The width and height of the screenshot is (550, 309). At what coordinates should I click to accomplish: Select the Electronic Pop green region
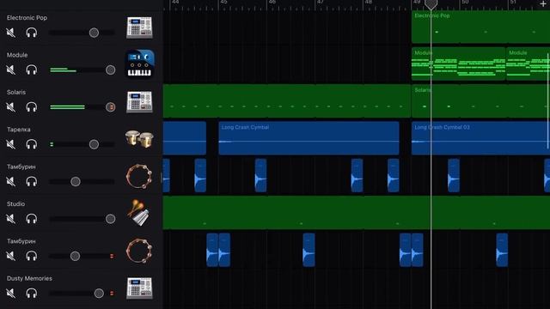[x=480, y=27]
